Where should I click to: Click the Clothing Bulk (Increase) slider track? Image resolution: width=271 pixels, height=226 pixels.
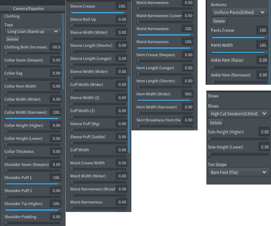click(x=33, y=53)
